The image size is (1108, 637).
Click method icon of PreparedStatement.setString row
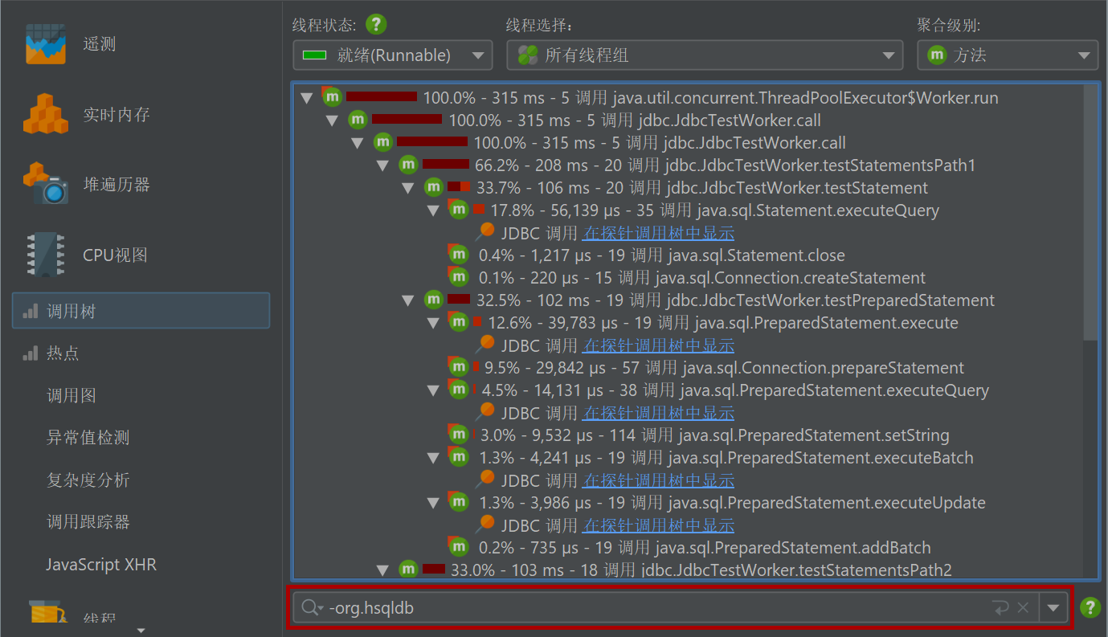[458, 435]
